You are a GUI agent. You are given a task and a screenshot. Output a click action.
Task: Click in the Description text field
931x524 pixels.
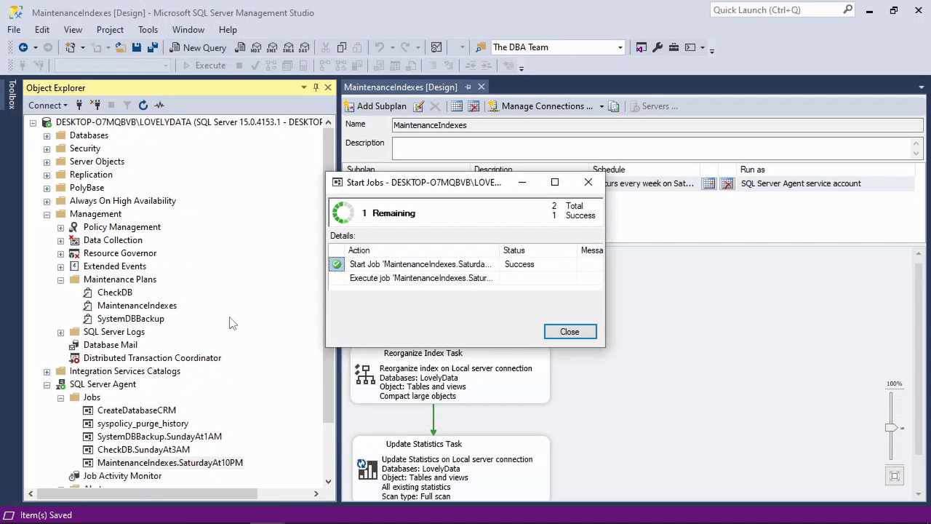(x=652, y=148)
